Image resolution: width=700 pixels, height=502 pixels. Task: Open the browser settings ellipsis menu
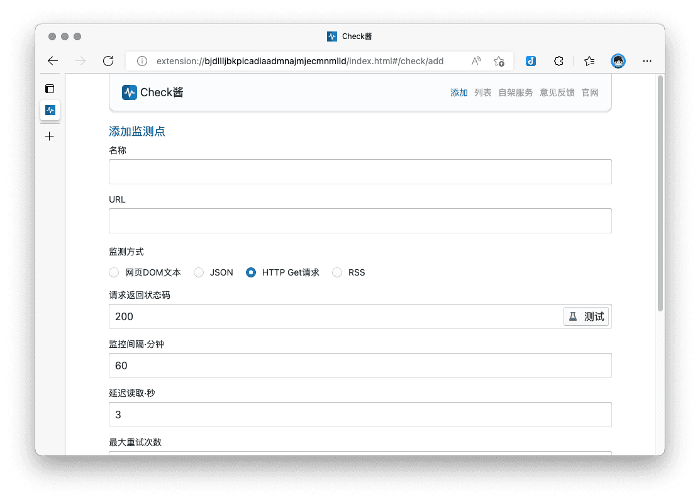[x=647, y=61]
